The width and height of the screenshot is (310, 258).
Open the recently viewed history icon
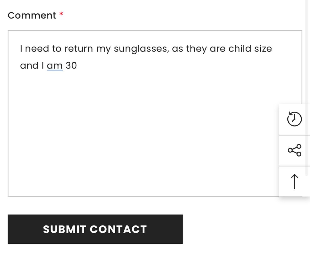point(294,119)
